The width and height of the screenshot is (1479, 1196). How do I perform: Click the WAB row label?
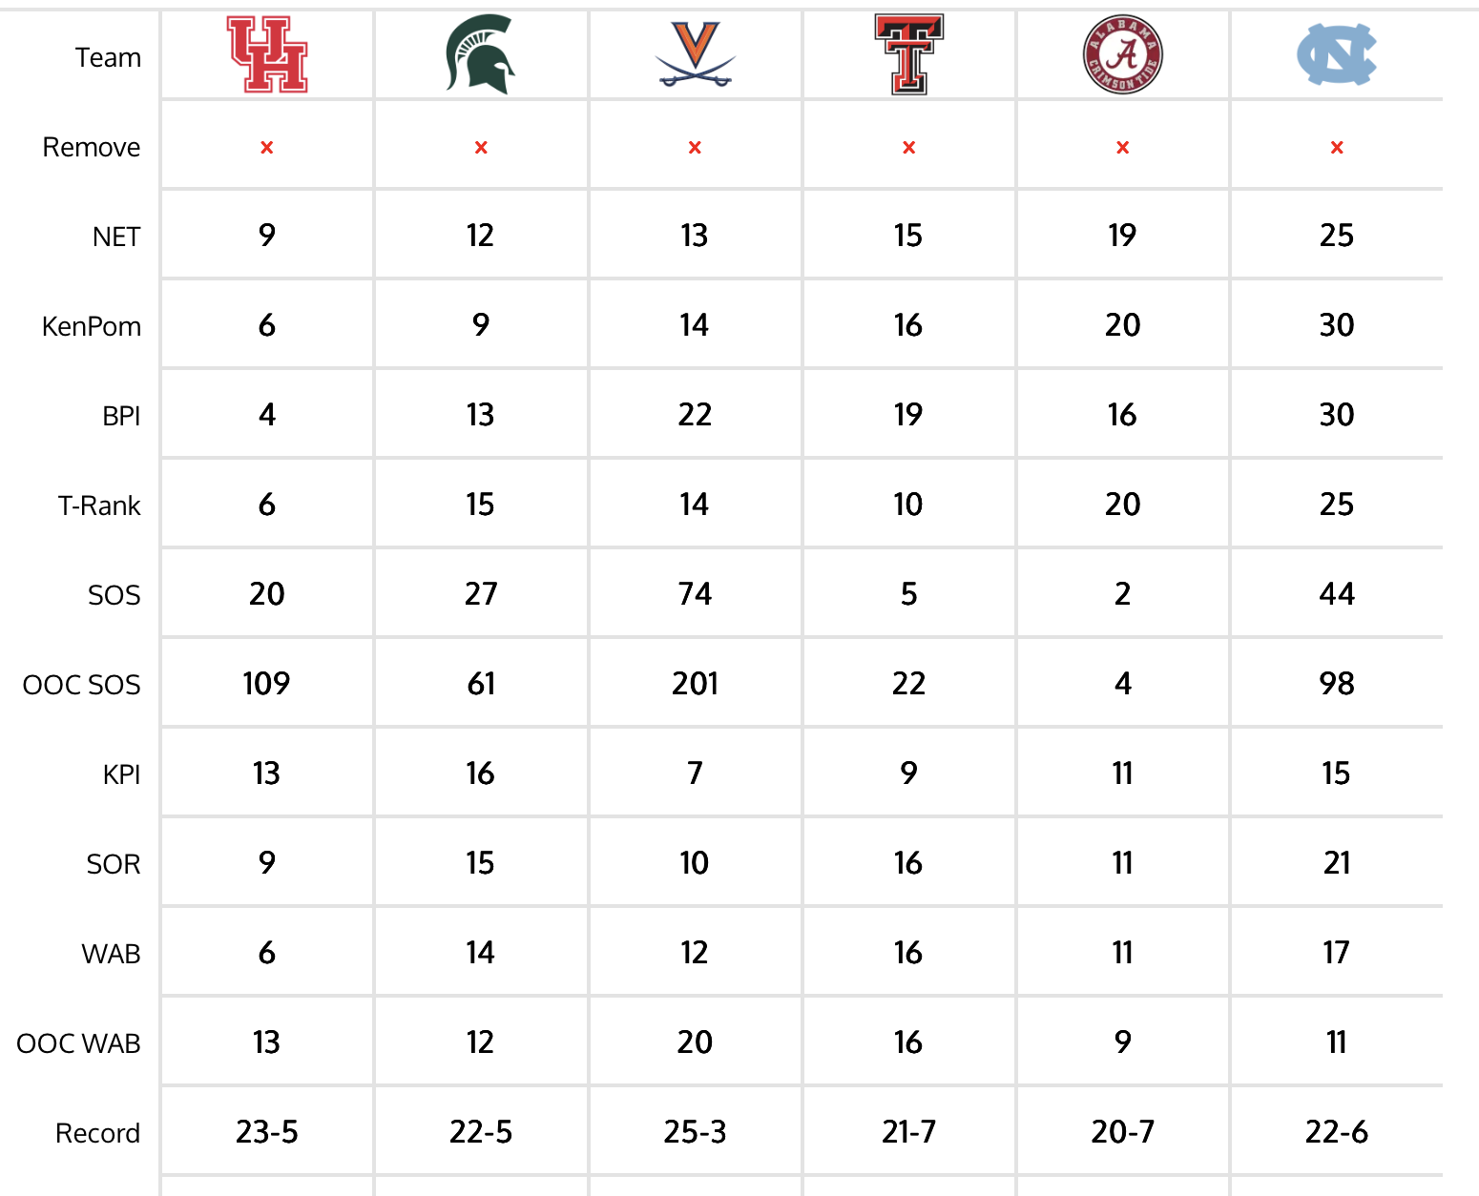pos(111,955)
